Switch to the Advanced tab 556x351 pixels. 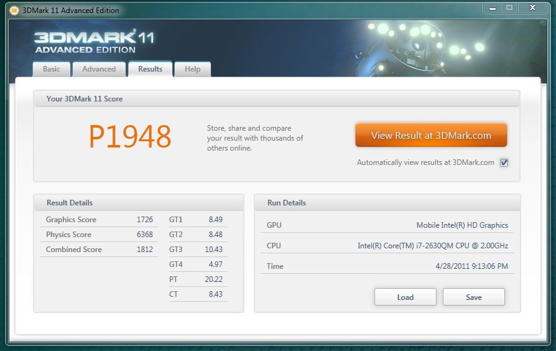[99, 69]
